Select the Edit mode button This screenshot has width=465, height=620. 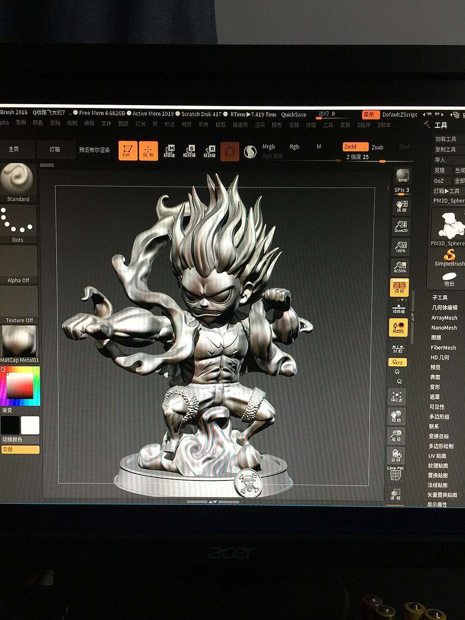click(x=127, y=151)
